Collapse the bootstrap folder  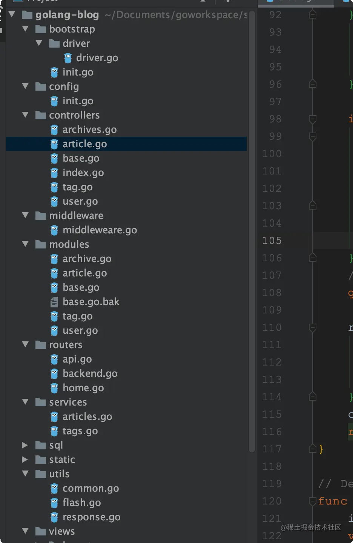(x=25, y=29)
